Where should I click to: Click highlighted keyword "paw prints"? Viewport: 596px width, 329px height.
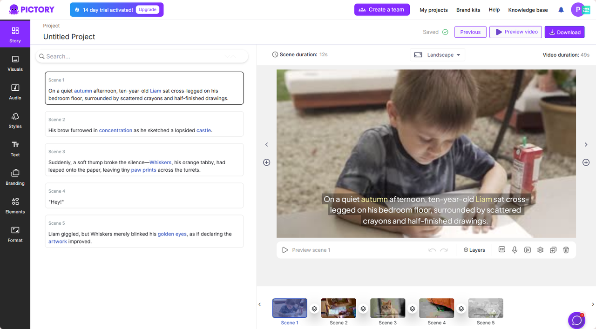[142, 170]
